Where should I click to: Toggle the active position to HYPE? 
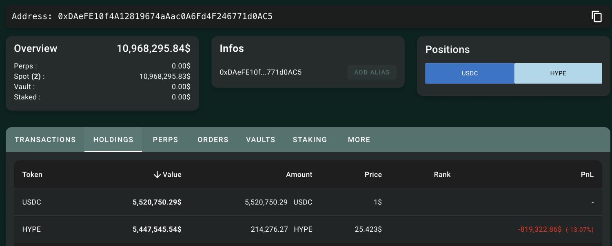click(558, 73)
